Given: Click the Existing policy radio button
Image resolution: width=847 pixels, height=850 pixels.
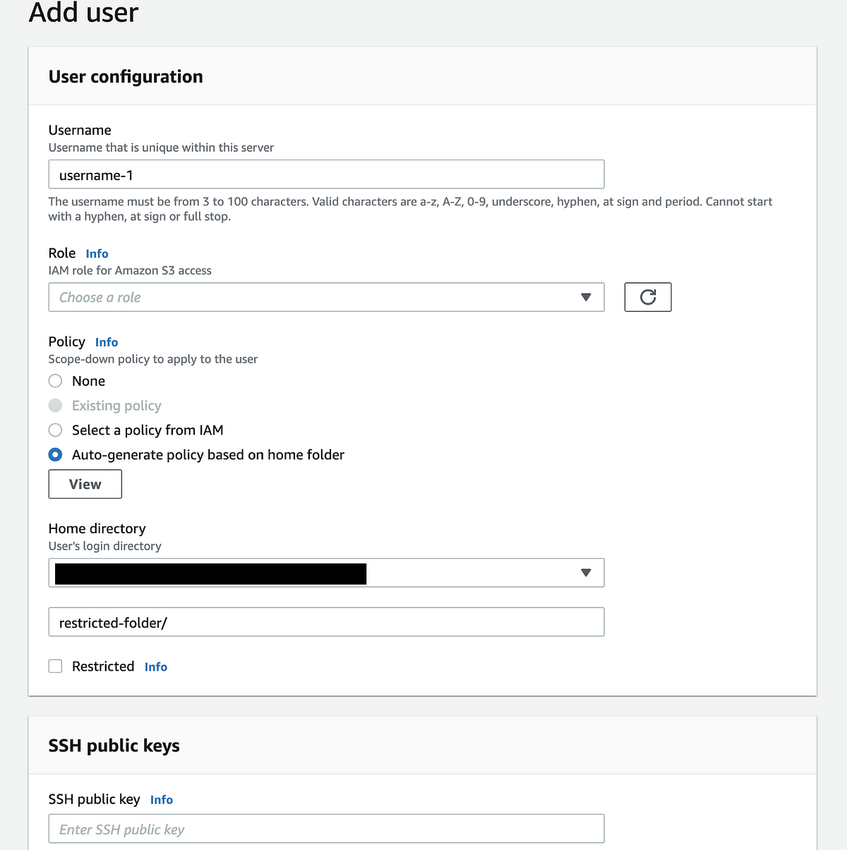Looking at the screenshot, I should [x=55, y=405].
